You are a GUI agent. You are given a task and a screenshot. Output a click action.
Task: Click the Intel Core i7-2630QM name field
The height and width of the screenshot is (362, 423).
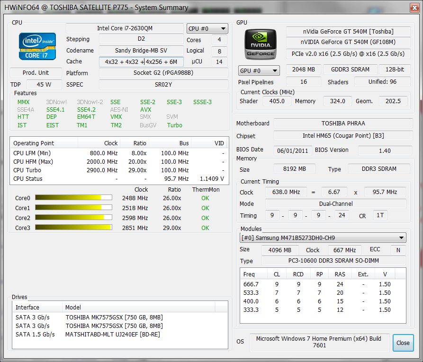(x=125, y=28)
